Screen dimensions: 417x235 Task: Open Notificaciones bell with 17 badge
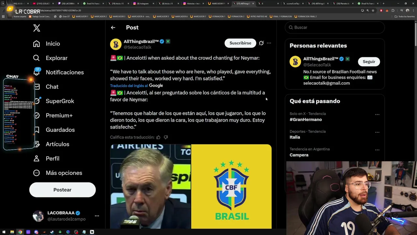36,72
